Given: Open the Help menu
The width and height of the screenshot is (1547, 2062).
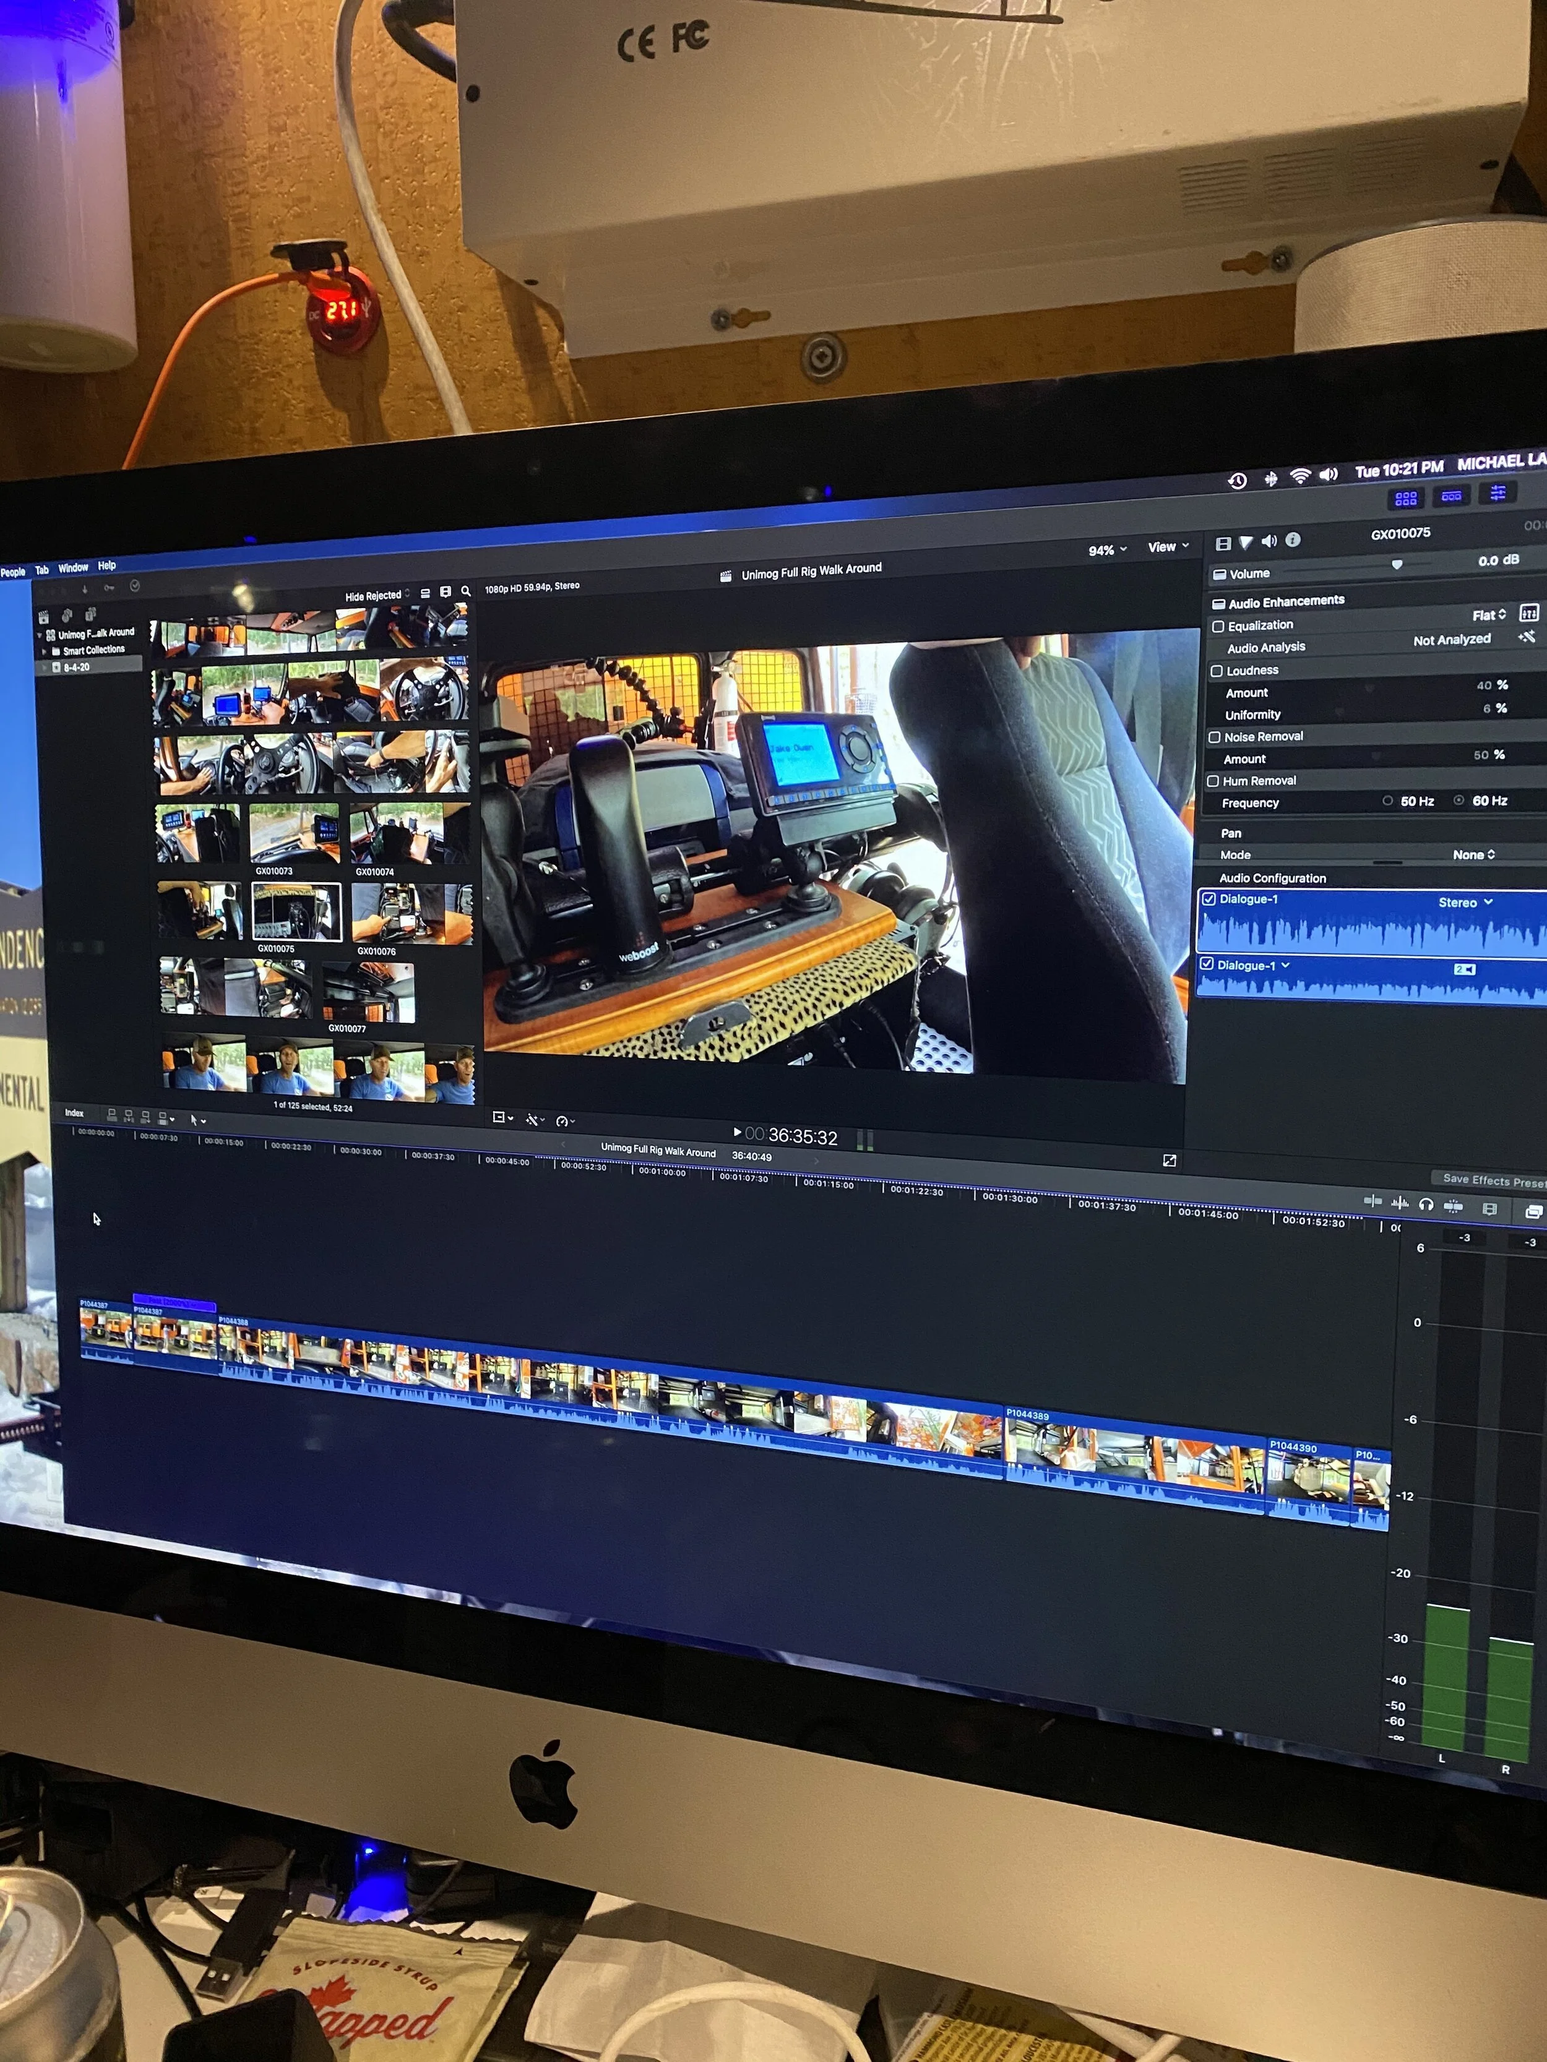Looking at the screenshot, I should [107, 566].
